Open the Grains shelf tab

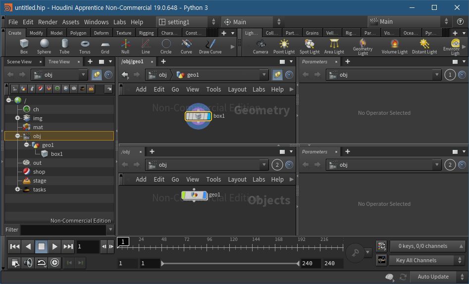(313, 33)
